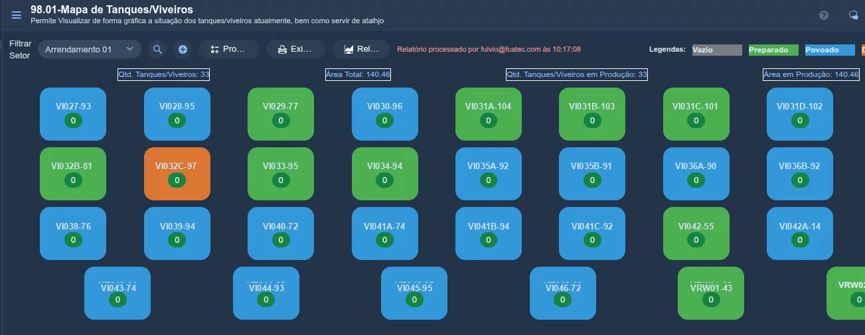
Task: Select tank card VI034-94
Action: point(385,174)
